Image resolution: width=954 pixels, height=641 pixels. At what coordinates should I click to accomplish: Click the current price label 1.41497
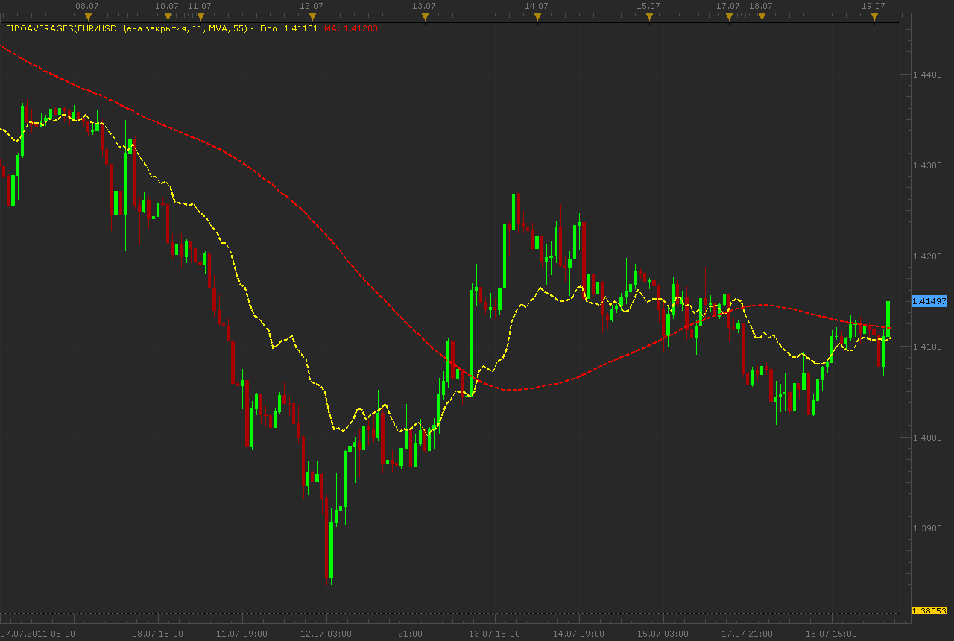[x=929, y=301]
